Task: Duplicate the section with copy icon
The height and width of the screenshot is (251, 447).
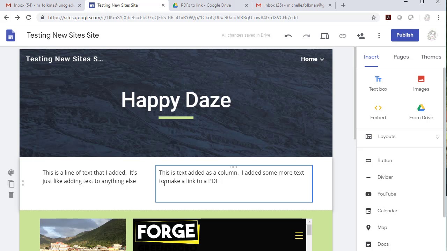Action: point(11,184)
